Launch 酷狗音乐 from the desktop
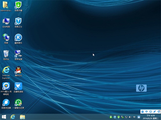The image size is (161, 120). coord(18,37)
